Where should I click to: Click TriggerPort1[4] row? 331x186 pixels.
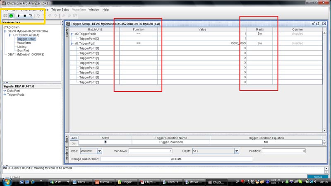[x=196, y=63]
